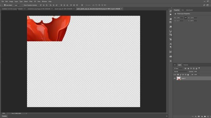This screenshot has width=211, height=118.
Task: Edit the H height field in Properties
Action: 194,18
